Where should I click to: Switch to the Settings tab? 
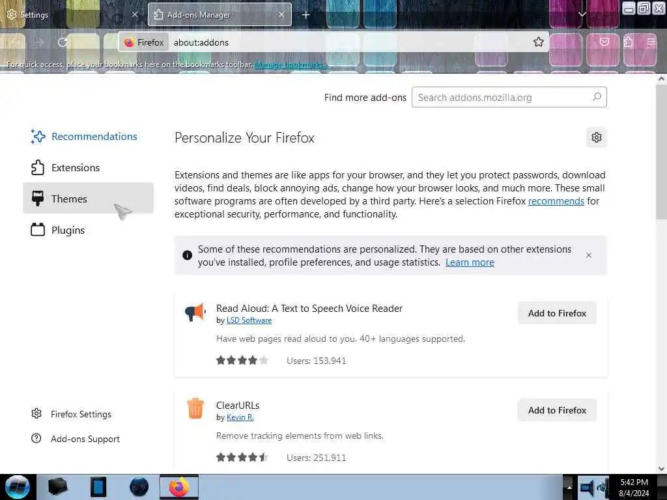[x=72, y=14]
